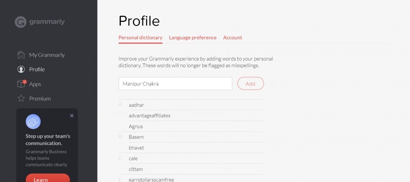Focus the Manipur Chakra word input field
The width and height of the screenshot is (410, 182).
click(175, 84)
